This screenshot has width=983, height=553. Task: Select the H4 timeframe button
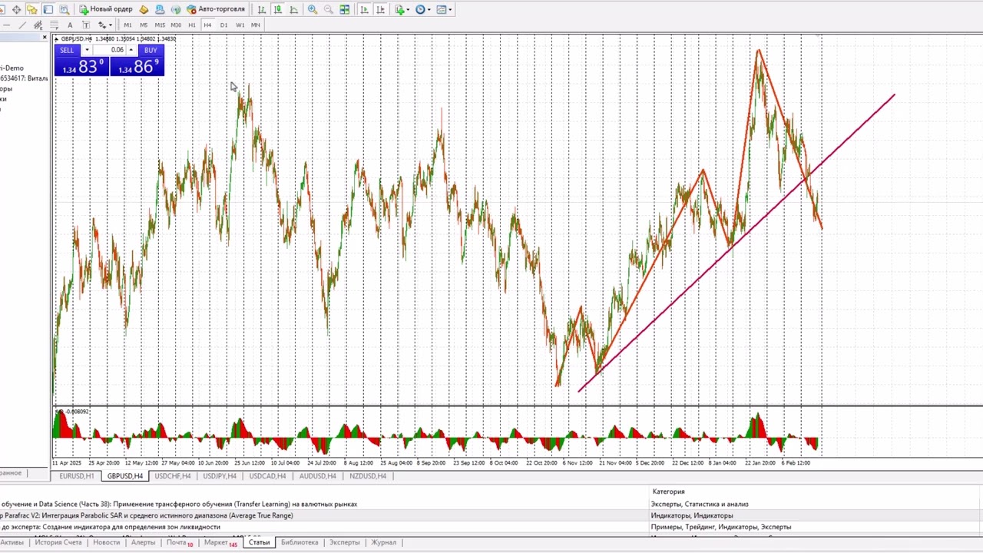click(x=207, y=25)
